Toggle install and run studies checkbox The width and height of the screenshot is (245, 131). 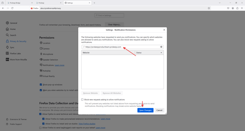pyautogui.click(x=43, y=124)
